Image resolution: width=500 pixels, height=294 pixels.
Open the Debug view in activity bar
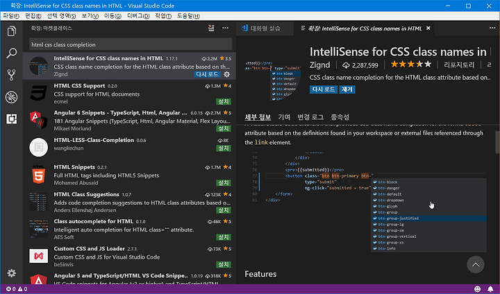point(12,97)
